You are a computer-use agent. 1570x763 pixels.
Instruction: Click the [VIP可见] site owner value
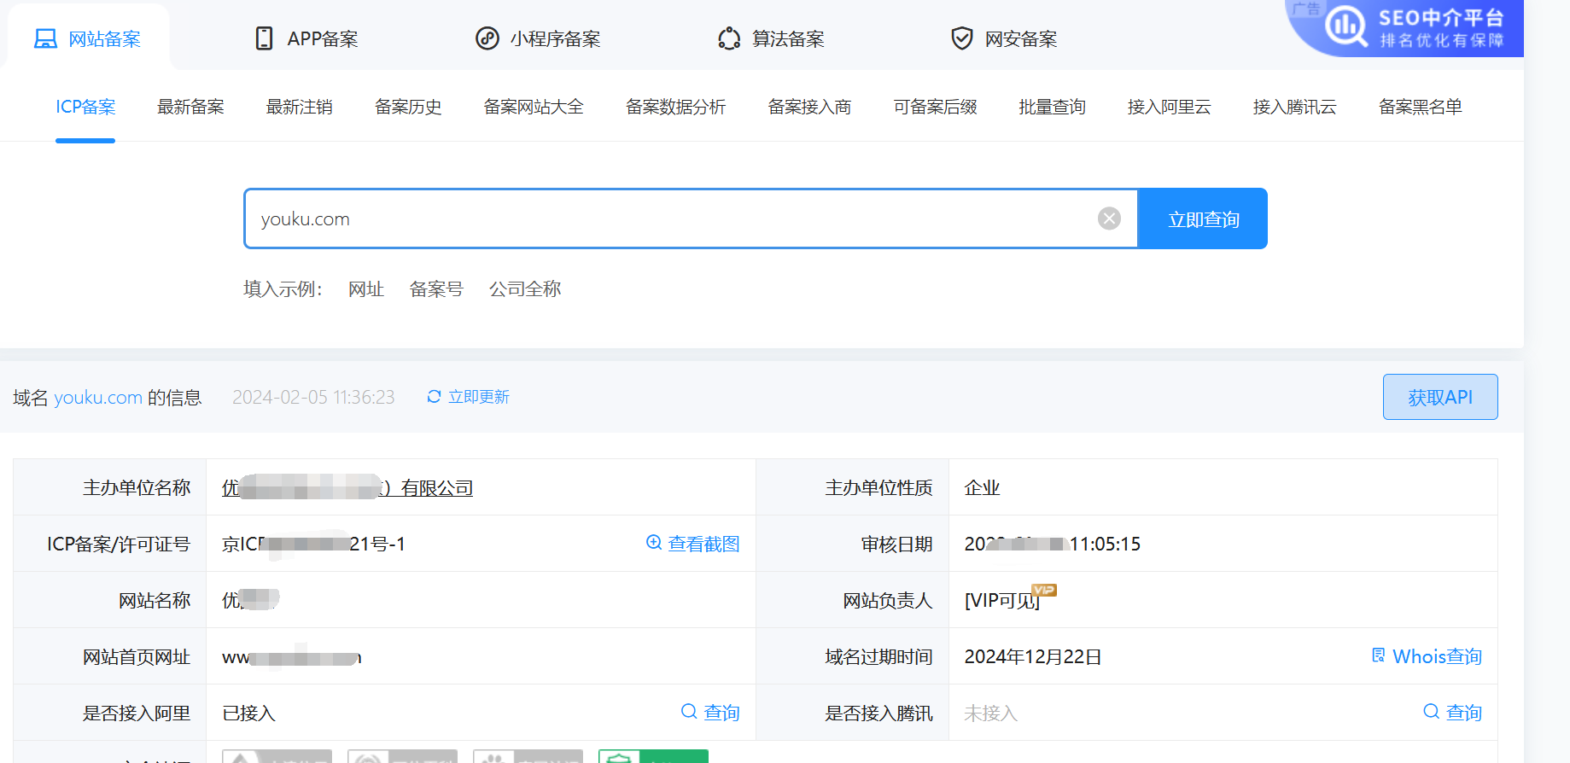[1002, 600]
